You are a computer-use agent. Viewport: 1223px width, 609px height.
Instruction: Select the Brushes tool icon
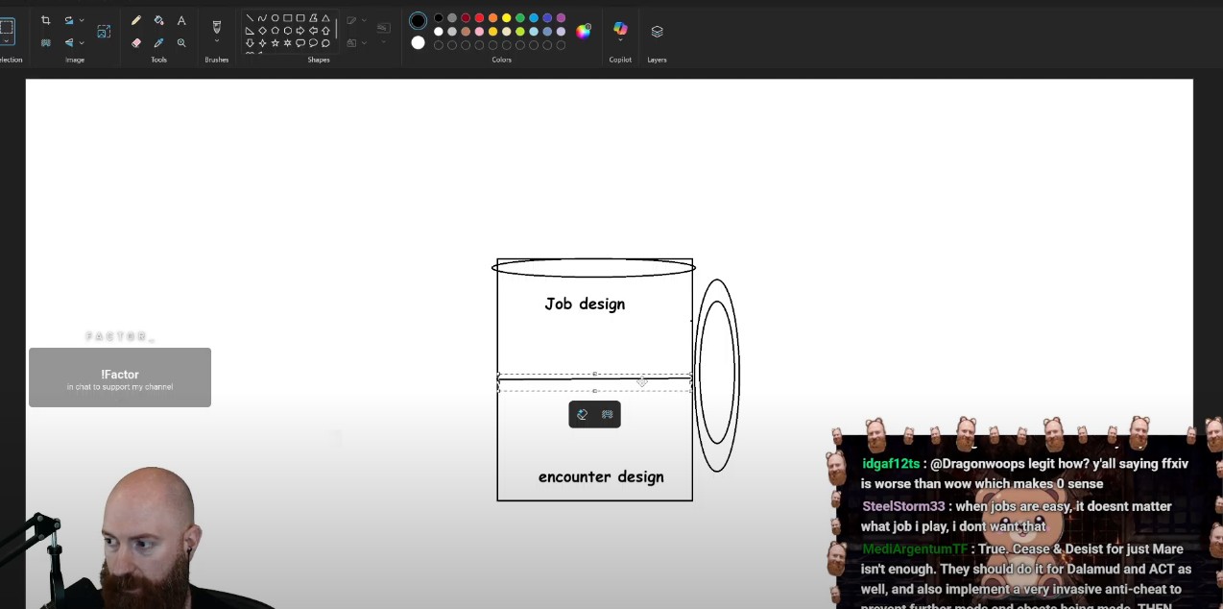(216, 26)
